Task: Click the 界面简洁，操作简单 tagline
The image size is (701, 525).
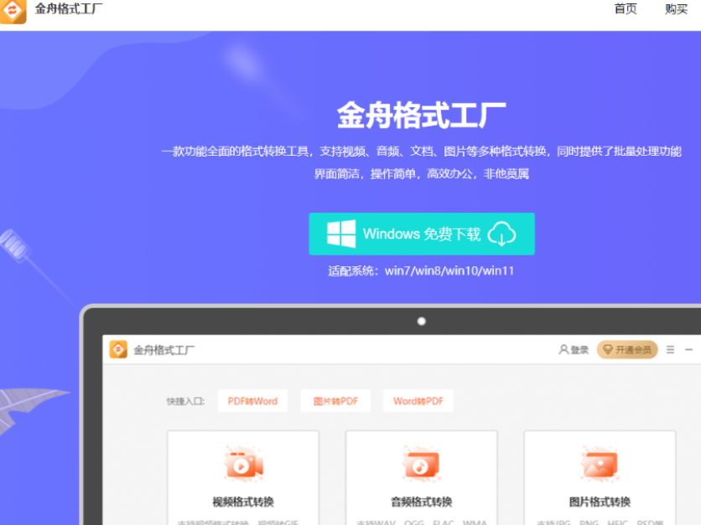Action: [x=422, y=173]
